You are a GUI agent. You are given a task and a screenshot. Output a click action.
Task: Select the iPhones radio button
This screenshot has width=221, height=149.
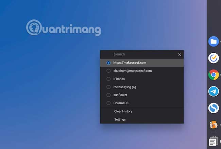coord(108,79)
